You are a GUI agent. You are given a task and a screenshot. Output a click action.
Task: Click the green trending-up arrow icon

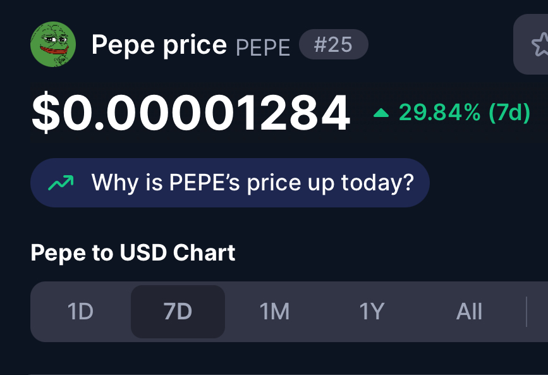(x=61, y=183)
